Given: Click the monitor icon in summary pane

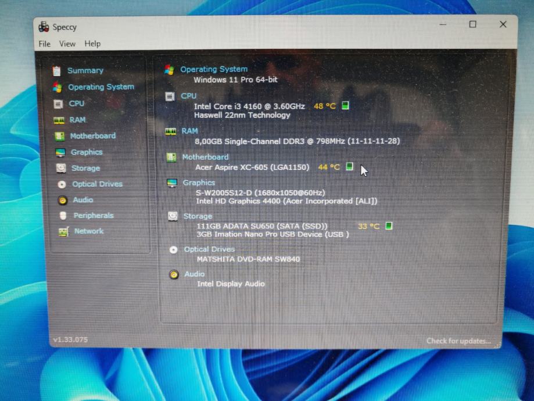Looking at the screenshot, I should [x=172, y=183].
